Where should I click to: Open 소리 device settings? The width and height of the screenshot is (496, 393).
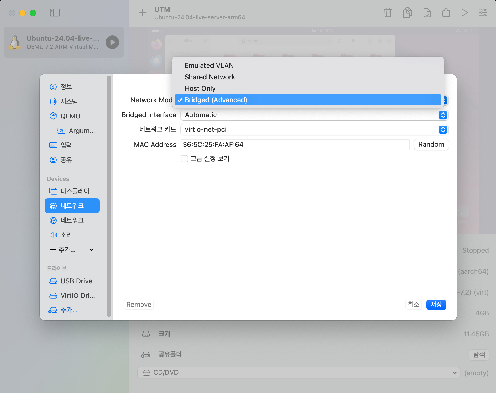click(x=72, y=235)
